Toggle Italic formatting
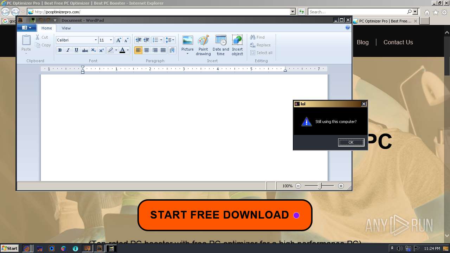Screen dimensions: 450x253 coord(68,50)
